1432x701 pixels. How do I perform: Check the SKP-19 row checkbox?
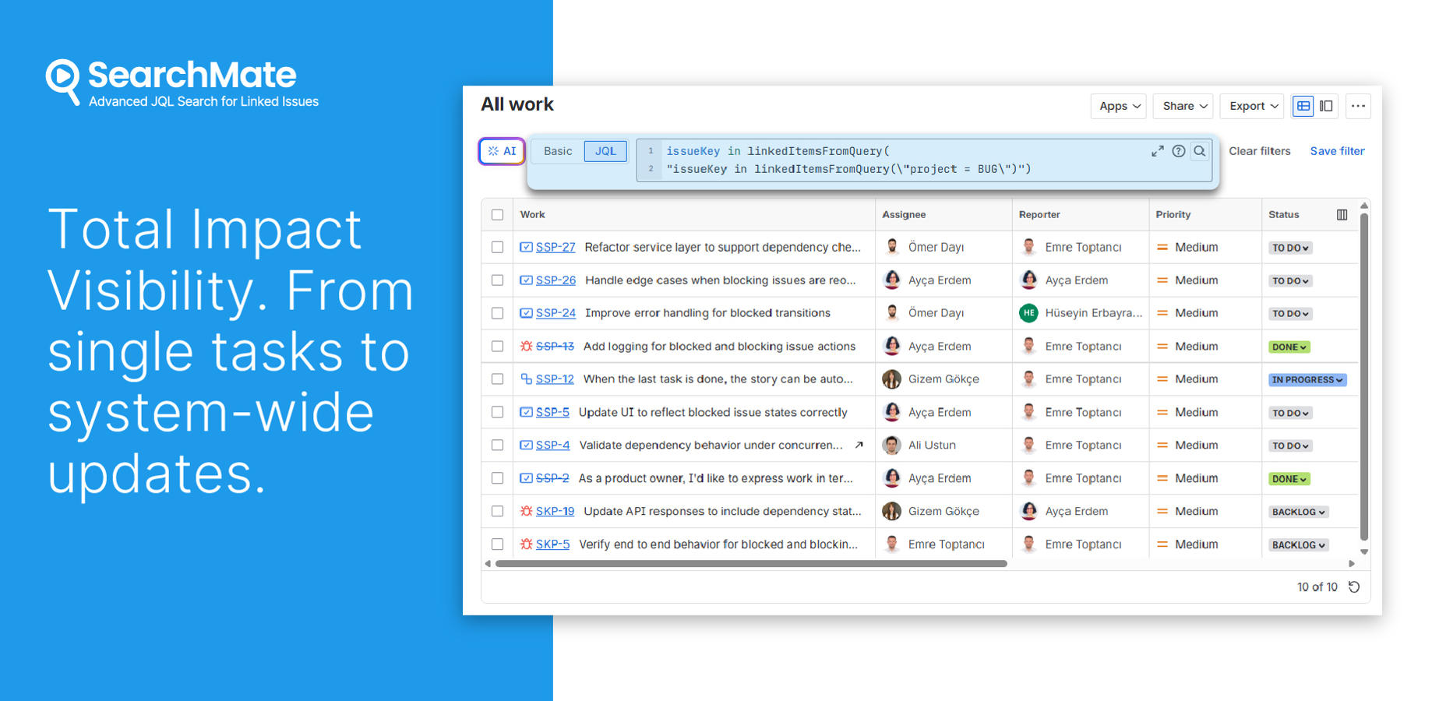pos(498,512)
